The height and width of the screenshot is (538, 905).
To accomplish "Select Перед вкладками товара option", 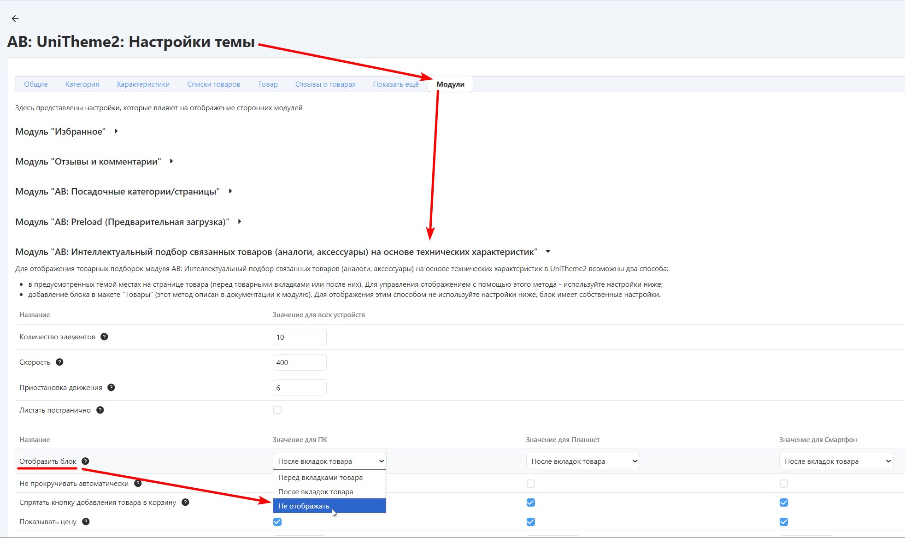I will [329, 478].
